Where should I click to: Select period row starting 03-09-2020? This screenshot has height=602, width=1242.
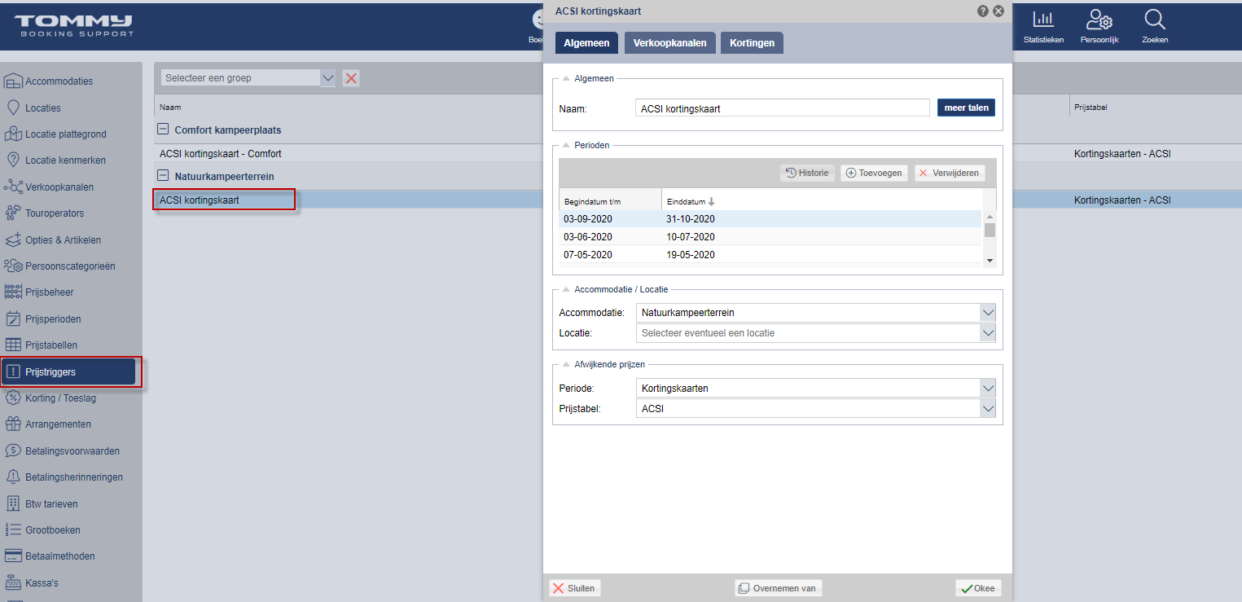770,219
